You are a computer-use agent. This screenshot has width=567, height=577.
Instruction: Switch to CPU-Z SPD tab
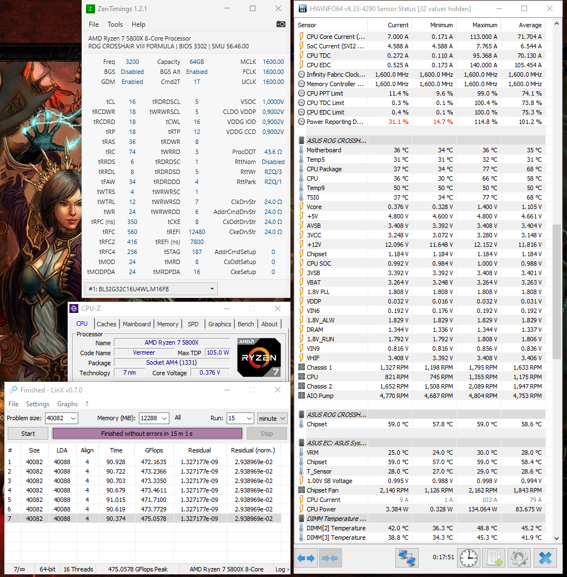[x=193, y=324]
